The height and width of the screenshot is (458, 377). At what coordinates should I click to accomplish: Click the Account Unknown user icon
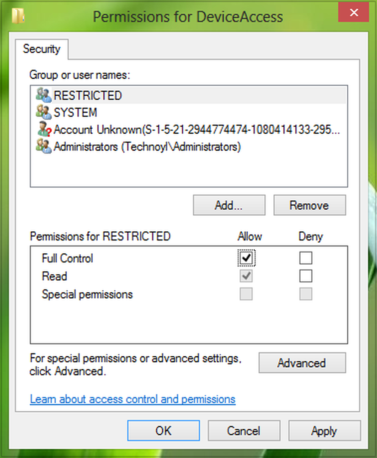(x=43, y=130)
